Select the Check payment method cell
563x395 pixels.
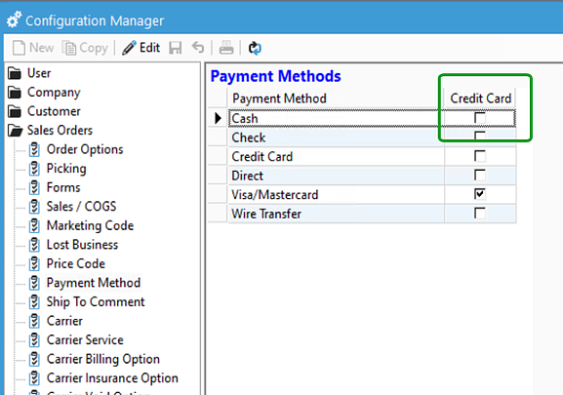tap(336, 138)
